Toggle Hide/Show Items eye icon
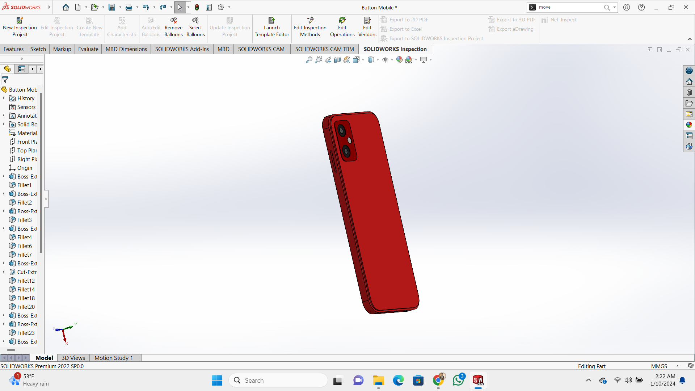 click(385, 60)
